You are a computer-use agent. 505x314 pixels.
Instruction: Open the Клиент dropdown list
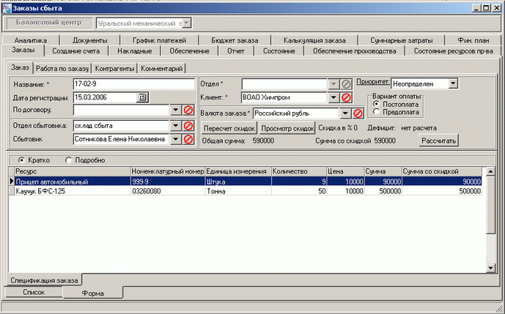coord(333,98)
